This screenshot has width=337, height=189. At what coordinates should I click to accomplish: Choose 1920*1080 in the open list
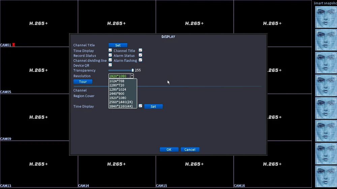coord(123,98)
